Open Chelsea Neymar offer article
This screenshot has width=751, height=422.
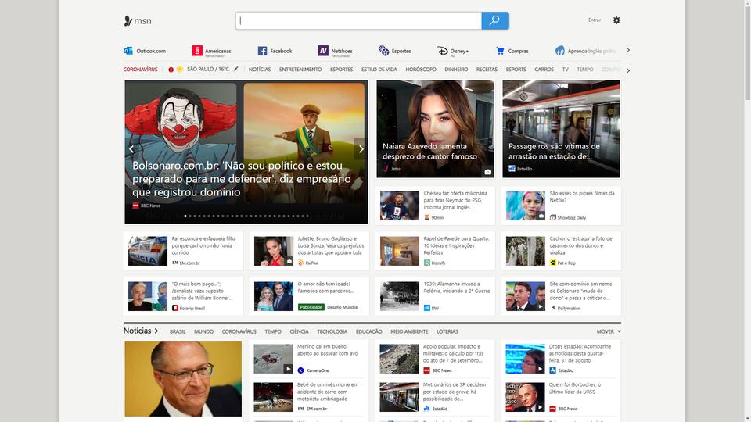pyautogui.click(x=455, y=200)
